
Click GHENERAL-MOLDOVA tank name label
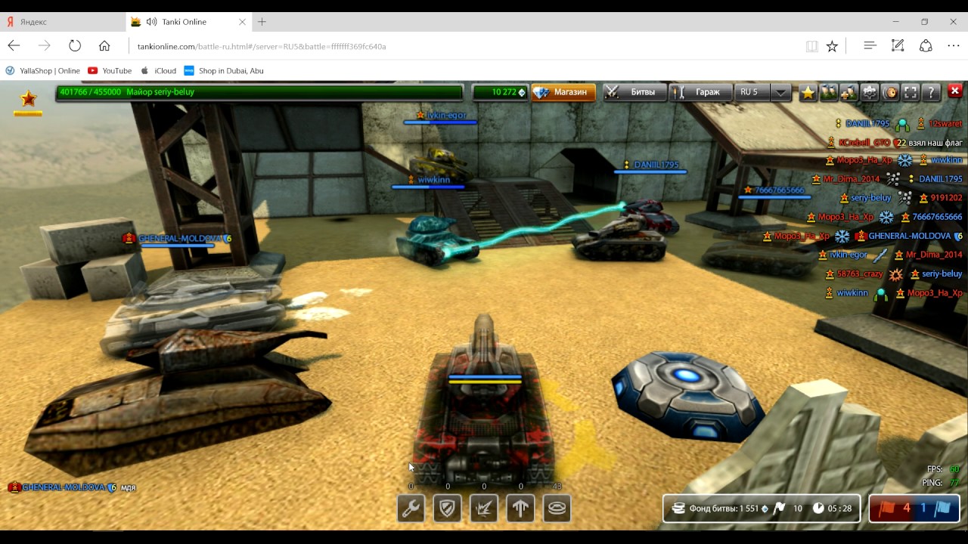(180, 239)
